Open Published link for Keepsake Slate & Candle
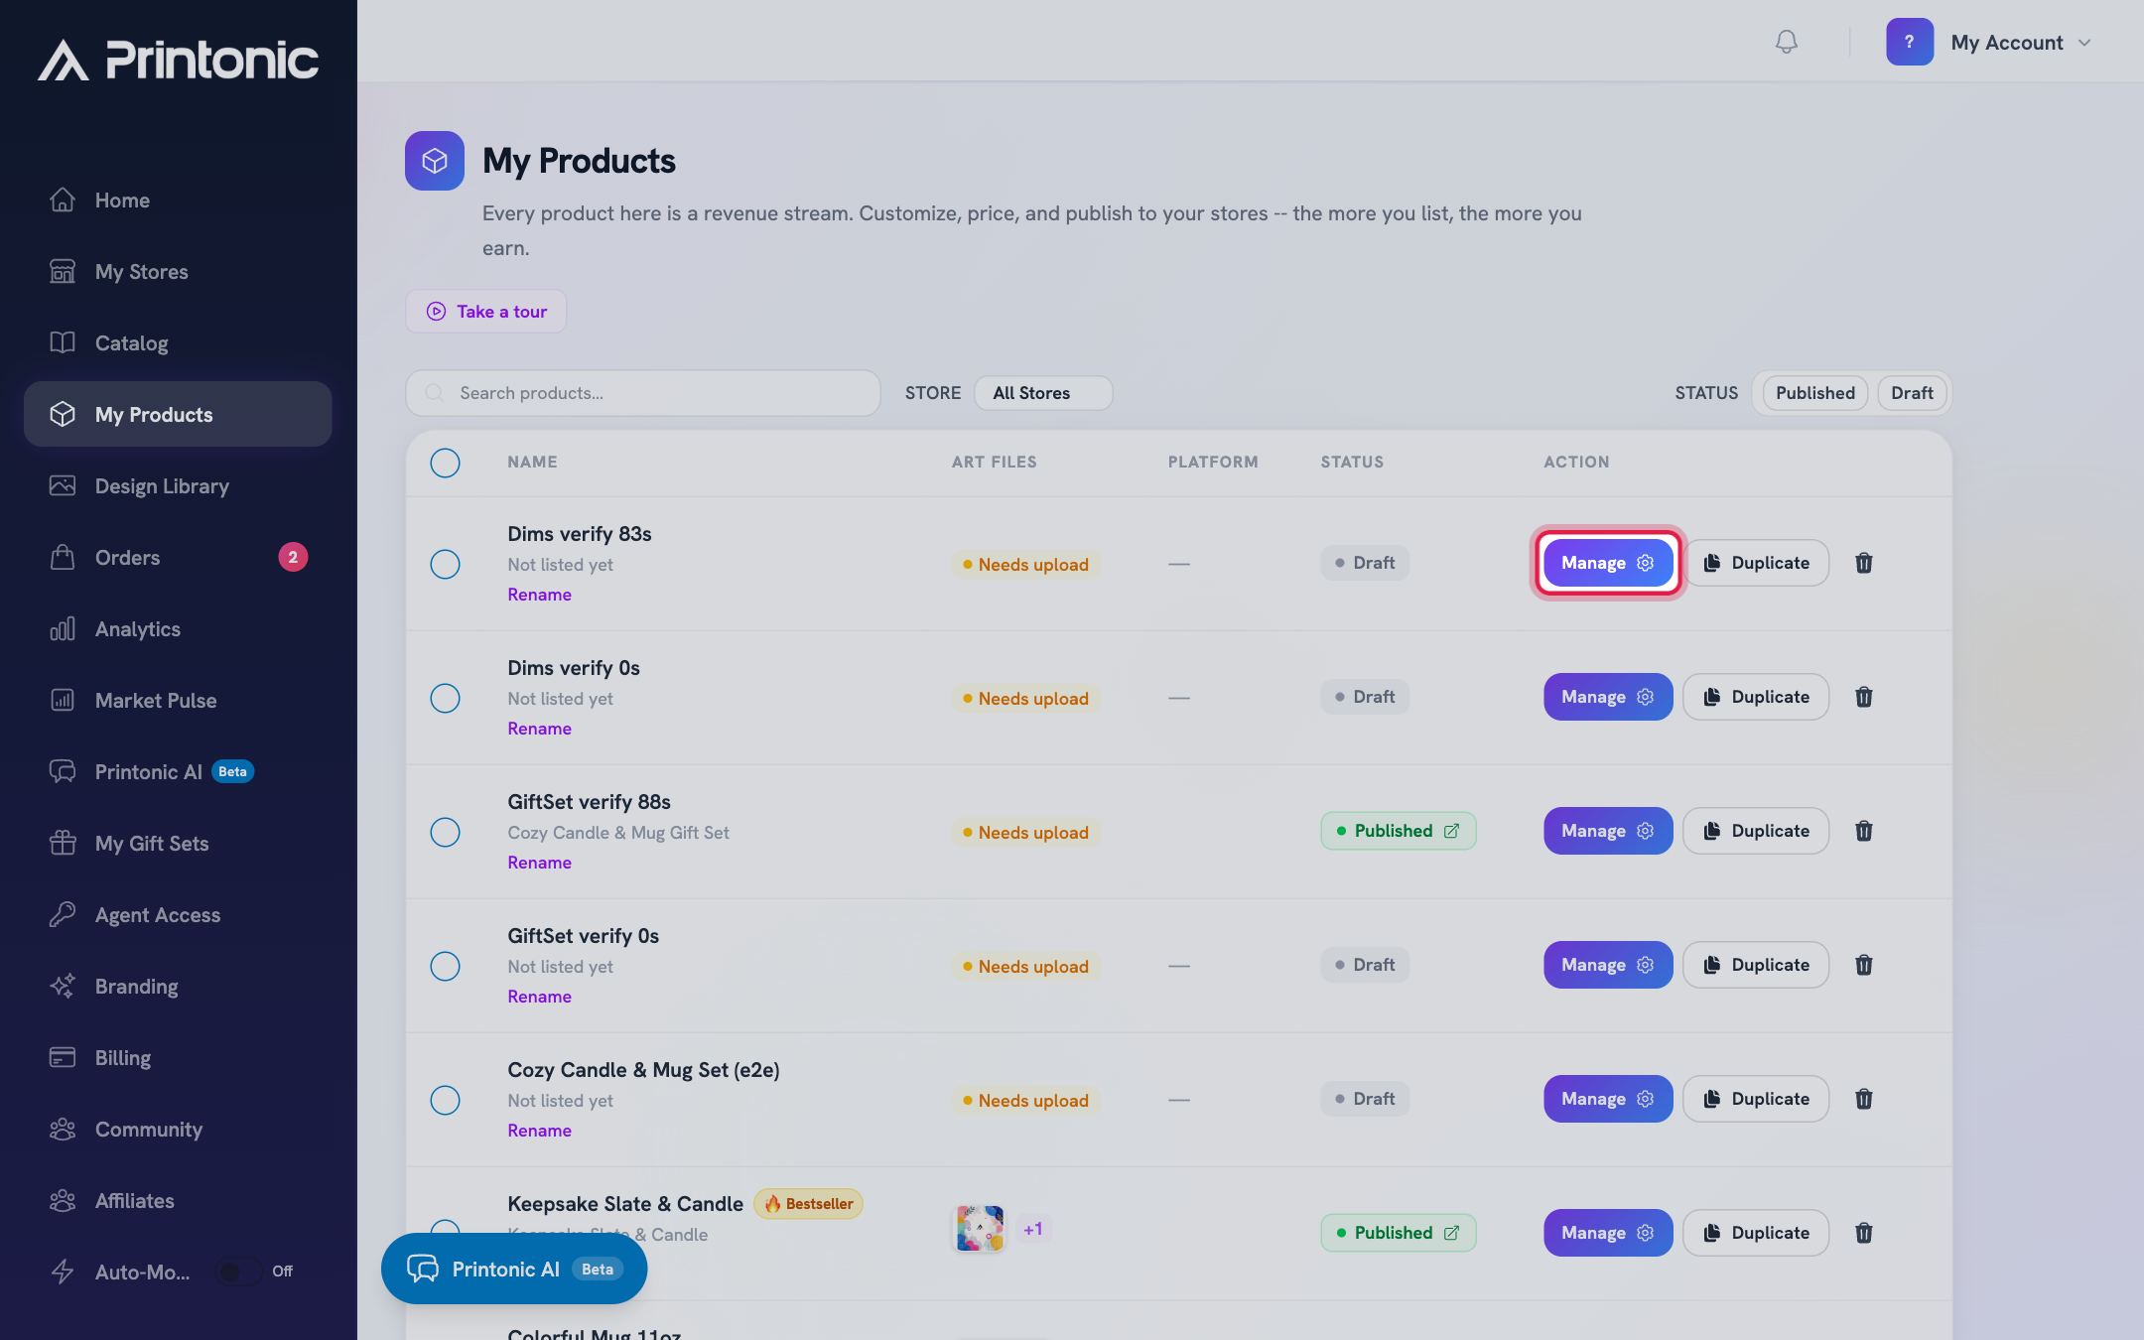2144x1340 pixels. click(1398, 1233)
